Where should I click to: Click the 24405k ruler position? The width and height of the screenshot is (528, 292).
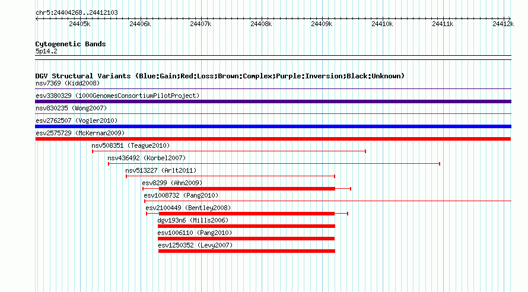pos(79,24)
